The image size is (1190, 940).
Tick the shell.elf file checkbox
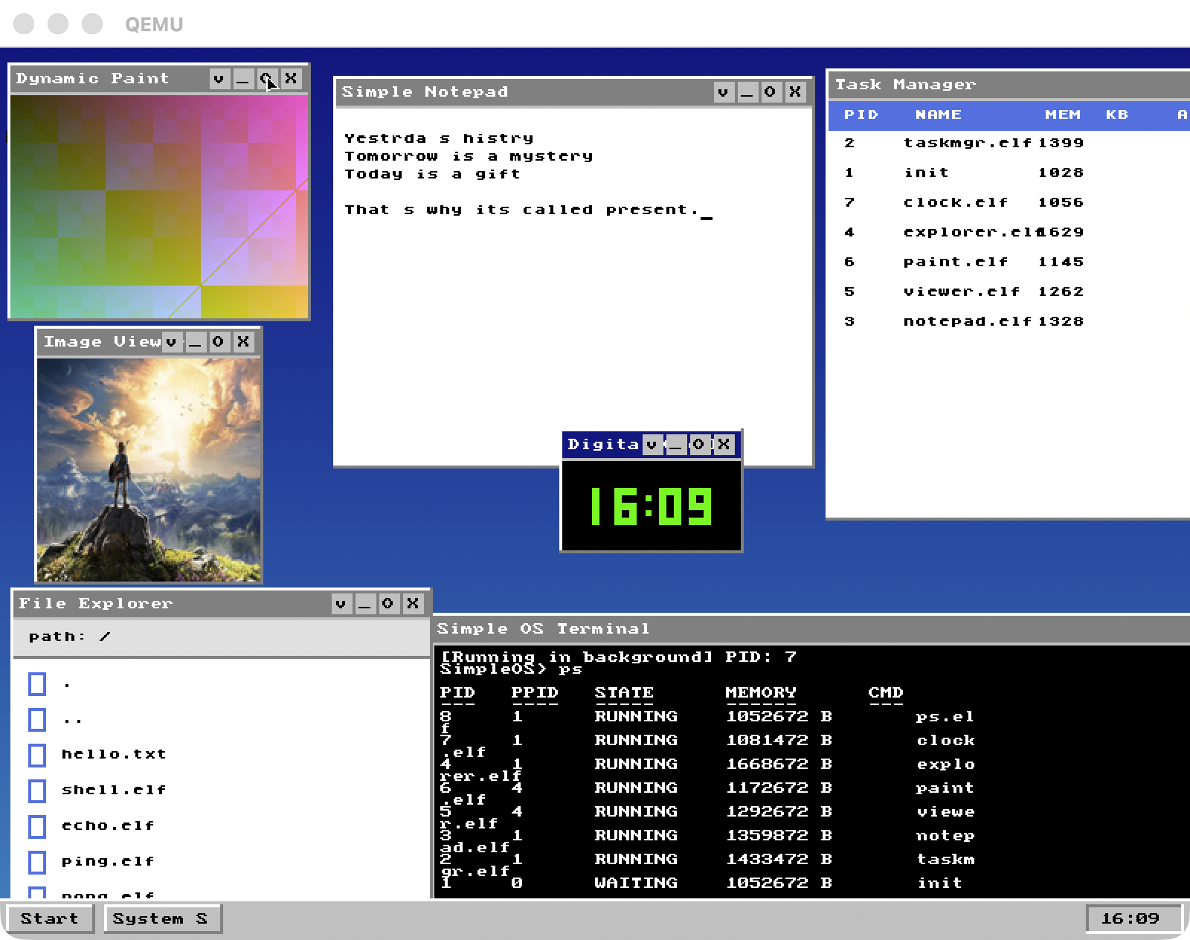(37, 791)
